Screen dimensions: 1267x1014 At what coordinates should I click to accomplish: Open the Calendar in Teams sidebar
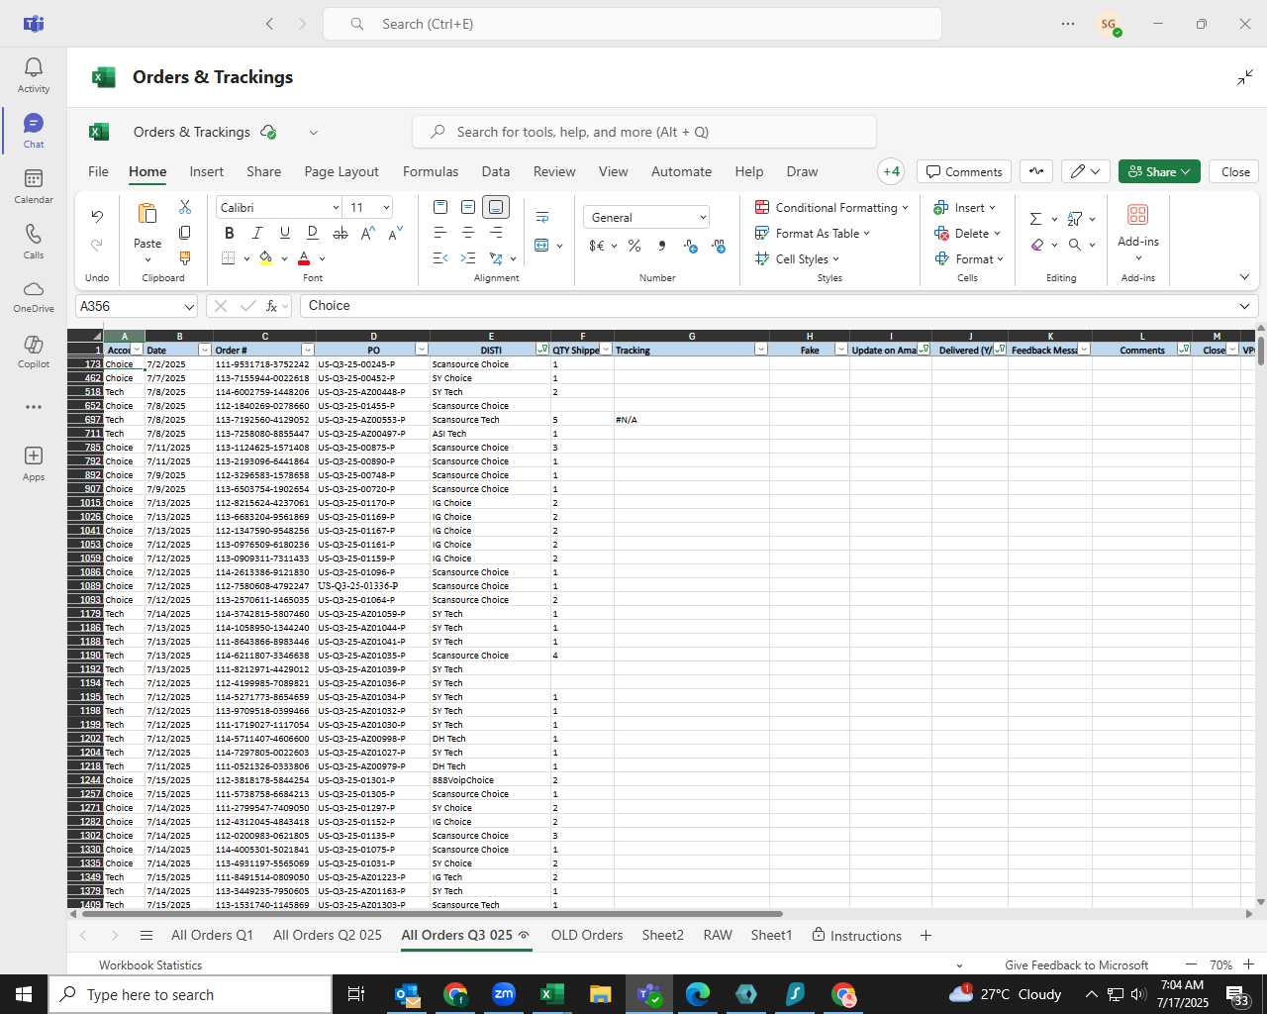tap(34, 185)
